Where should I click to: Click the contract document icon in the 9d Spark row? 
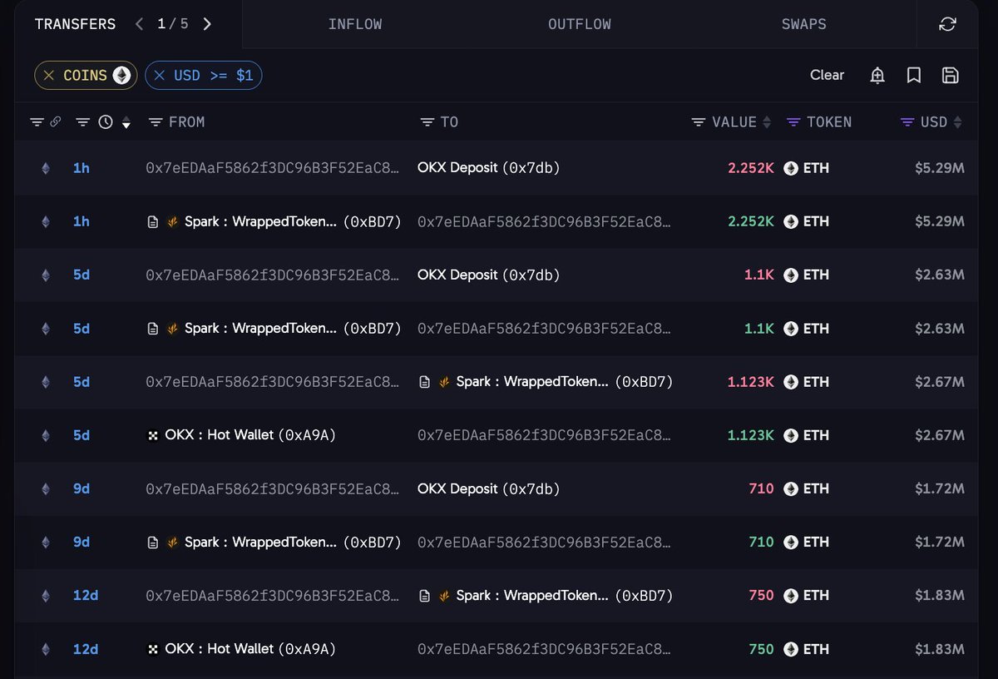click(x=153, y=543)
